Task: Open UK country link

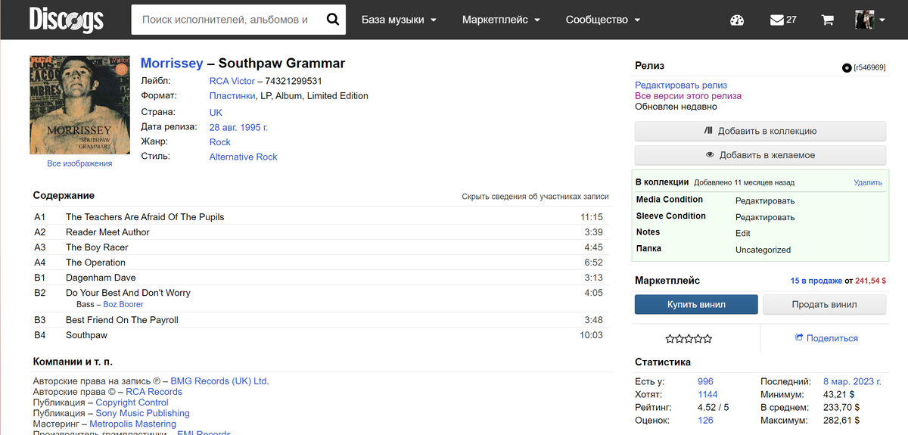Action: (x=216, y=112)
